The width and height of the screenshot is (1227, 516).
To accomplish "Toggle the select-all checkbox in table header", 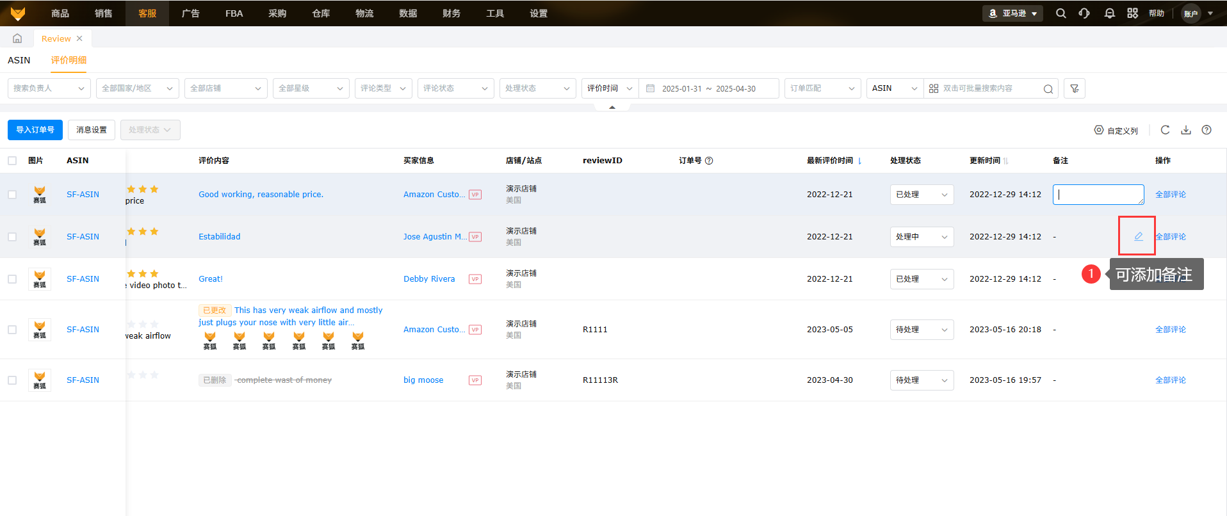I will tap(12, 161).
